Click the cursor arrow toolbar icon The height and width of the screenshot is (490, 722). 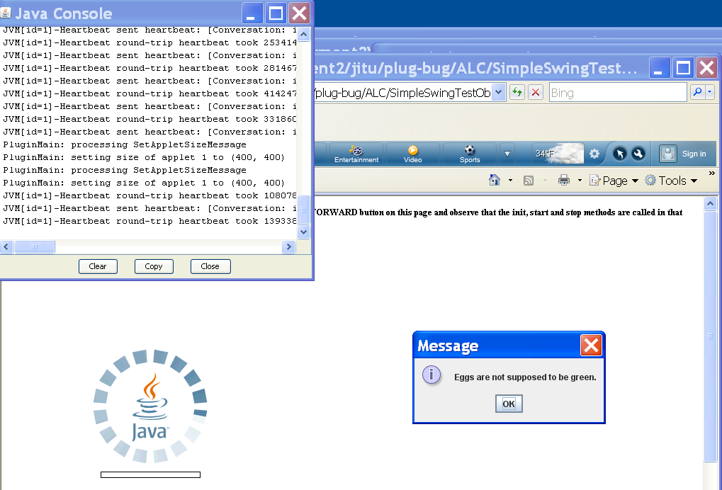[x=619, y=154]
